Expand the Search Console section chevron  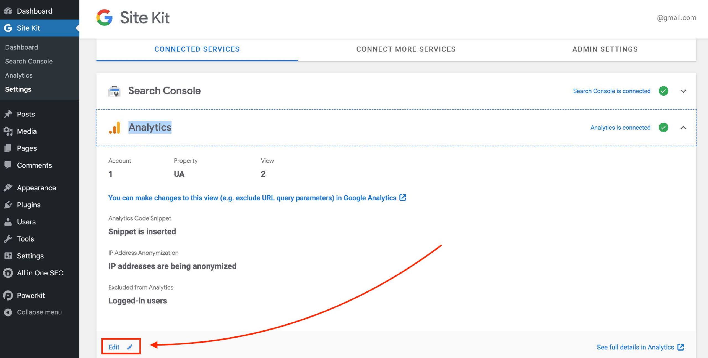click(683, 91)
